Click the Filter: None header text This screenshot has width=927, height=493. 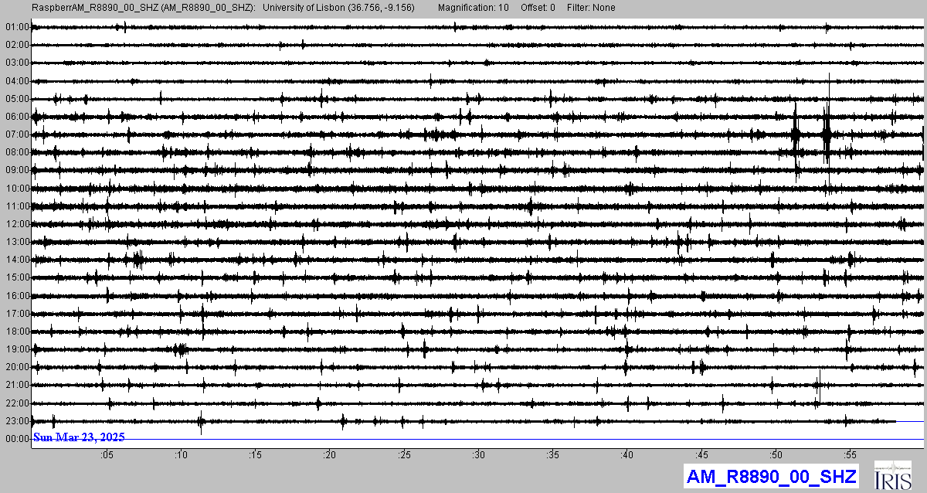point(591,7)
